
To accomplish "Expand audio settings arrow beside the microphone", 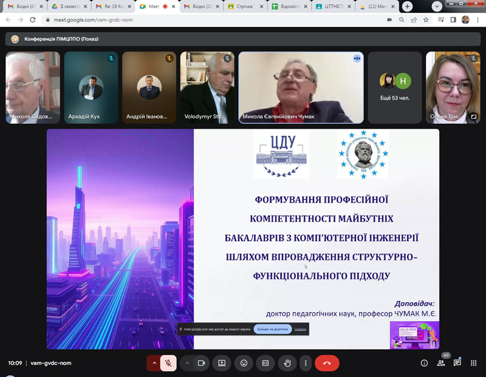I will pyautogui.click(x=154, y=363).
